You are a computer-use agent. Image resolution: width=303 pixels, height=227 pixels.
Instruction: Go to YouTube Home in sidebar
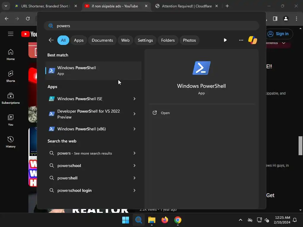(x=11, y=55)
